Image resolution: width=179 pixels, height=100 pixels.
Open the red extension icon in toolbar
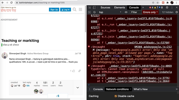pyautogui.click(x=163, y=3)
